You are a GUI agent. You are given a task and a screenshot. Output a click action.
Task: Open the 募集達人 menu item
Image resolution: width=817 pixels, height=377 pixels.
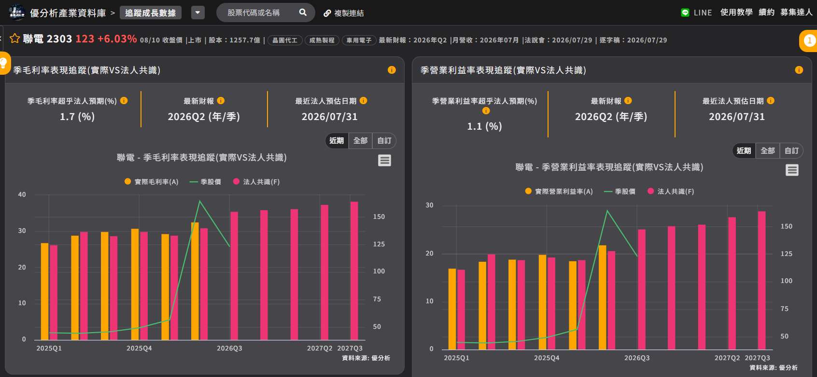[x=797, y=13]
